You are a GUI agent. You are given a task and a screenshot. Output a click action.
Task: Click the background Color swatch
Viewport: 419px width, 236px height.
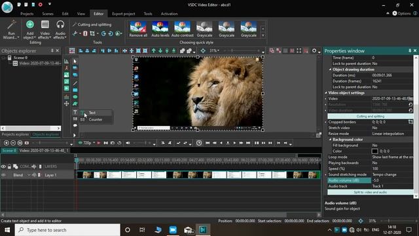[374, 151]
